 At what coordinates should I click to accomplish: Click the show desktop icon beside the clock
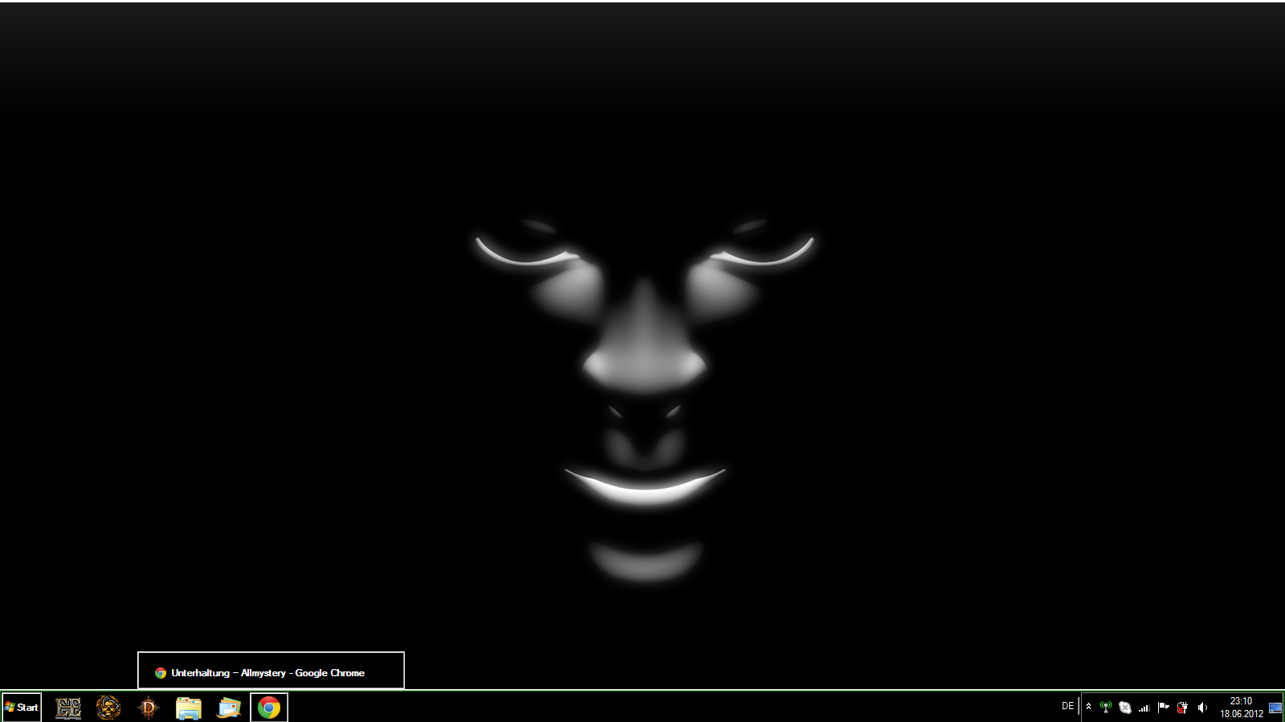point(1275,708)
